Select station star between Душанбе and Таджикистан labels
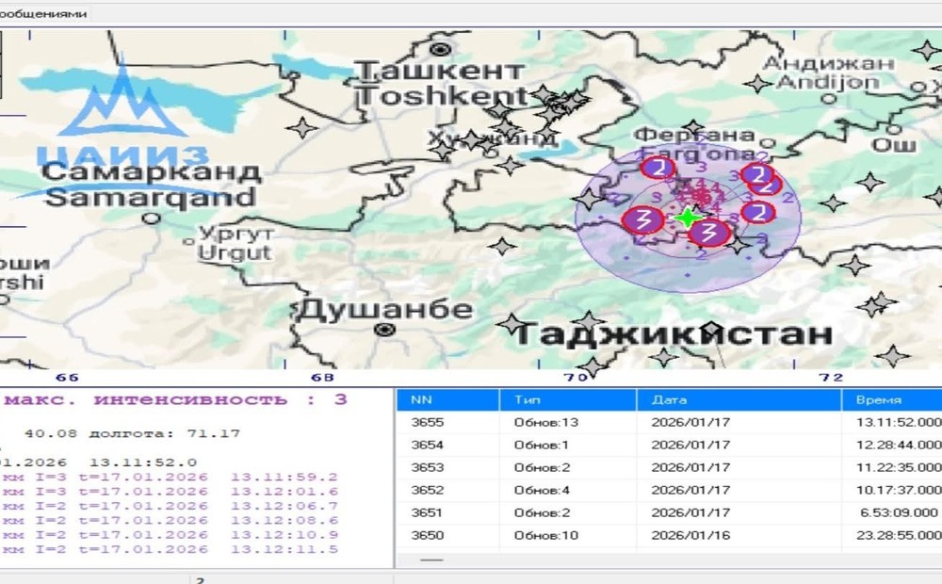 pyautogui.click(x=512, y=325)
